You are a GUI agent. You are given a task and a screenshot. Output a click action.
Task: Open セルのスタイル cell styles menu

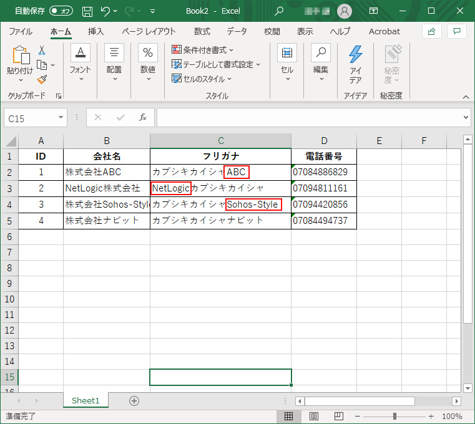point(202,79)
